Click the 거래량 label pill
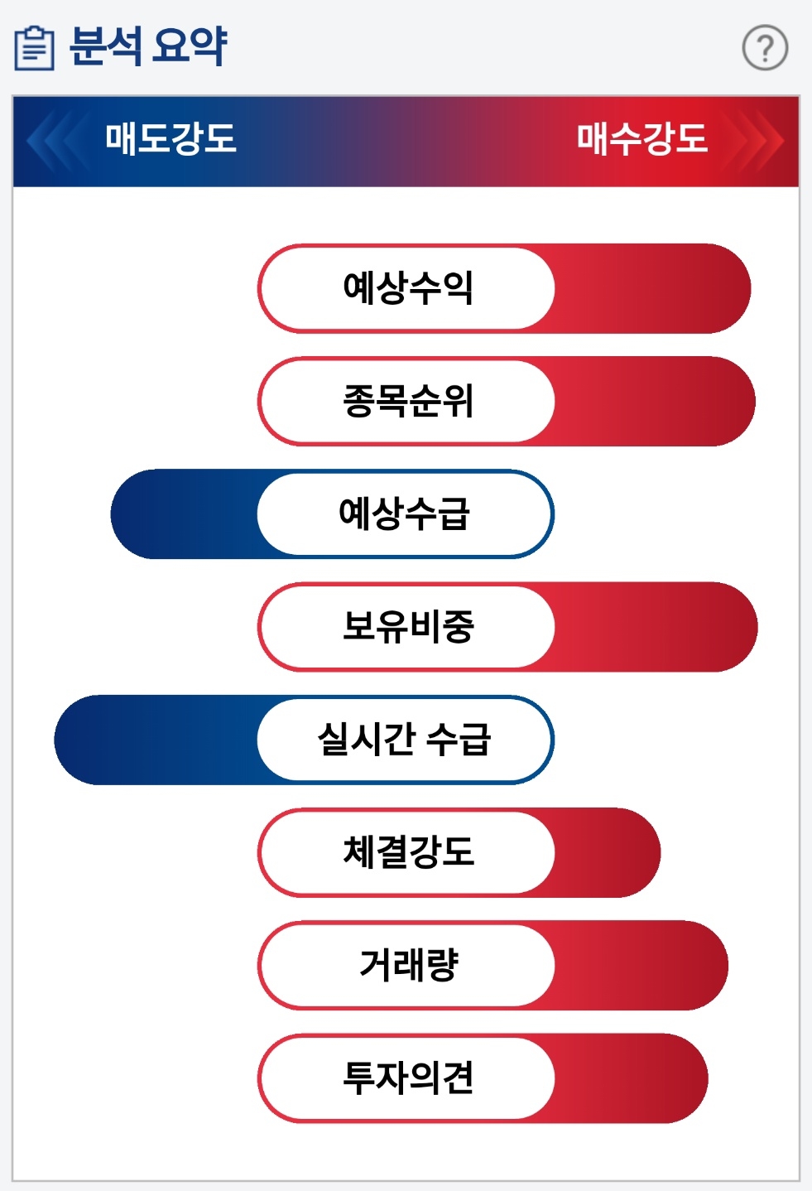The image size is (812, 1191). point(406,965)
